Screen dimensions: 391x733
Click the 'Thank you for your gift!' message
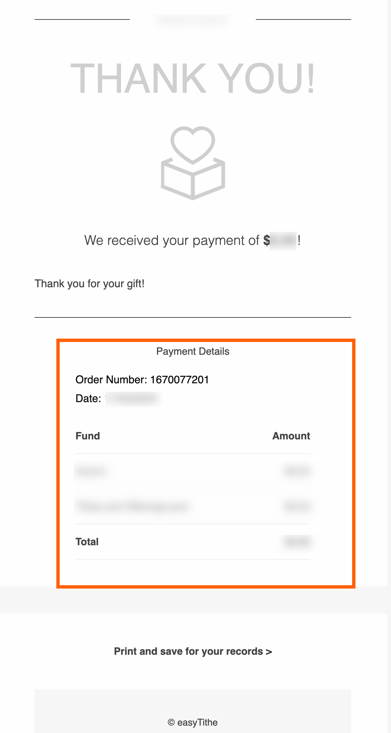[x=90, y=284]
